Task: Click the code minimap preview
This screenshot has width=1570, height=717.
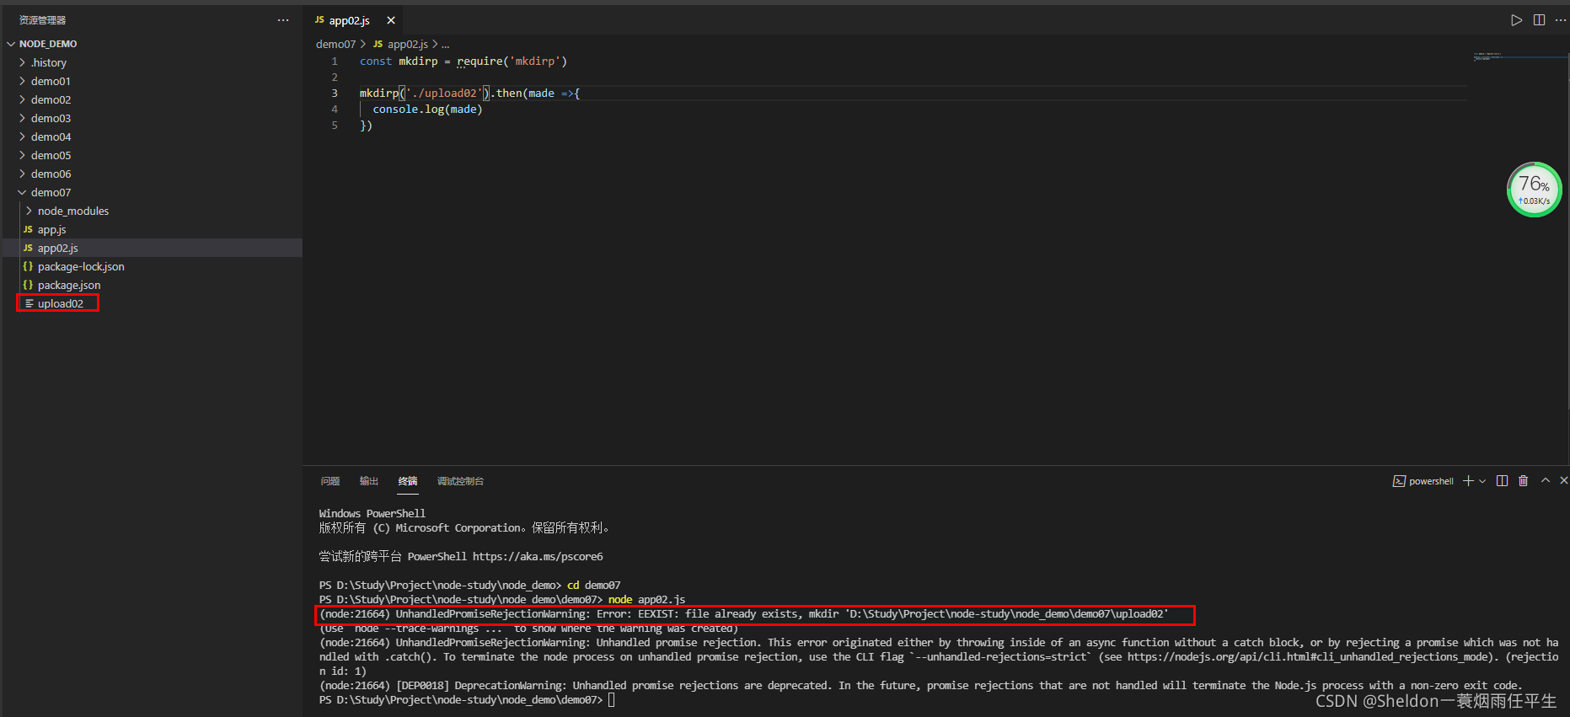Action: [1490, 57]
